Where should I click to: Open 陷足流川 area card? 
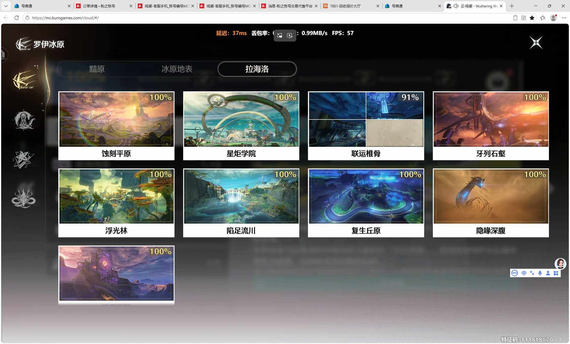(241, 203)
